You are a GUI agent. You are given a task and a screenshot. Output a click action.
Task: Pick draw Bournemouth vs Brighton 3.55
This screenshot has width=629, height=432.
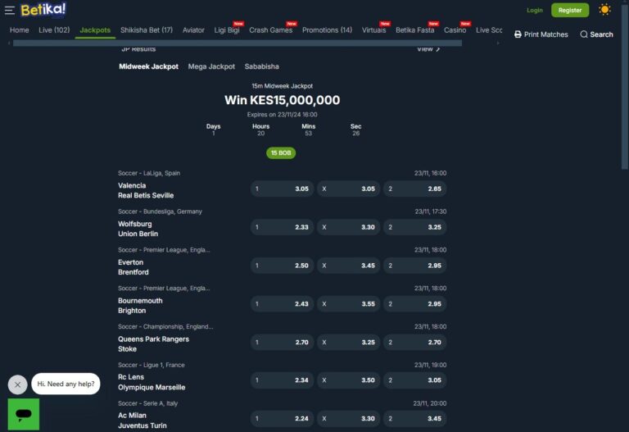pyautogui.click(x=349, y=304)
